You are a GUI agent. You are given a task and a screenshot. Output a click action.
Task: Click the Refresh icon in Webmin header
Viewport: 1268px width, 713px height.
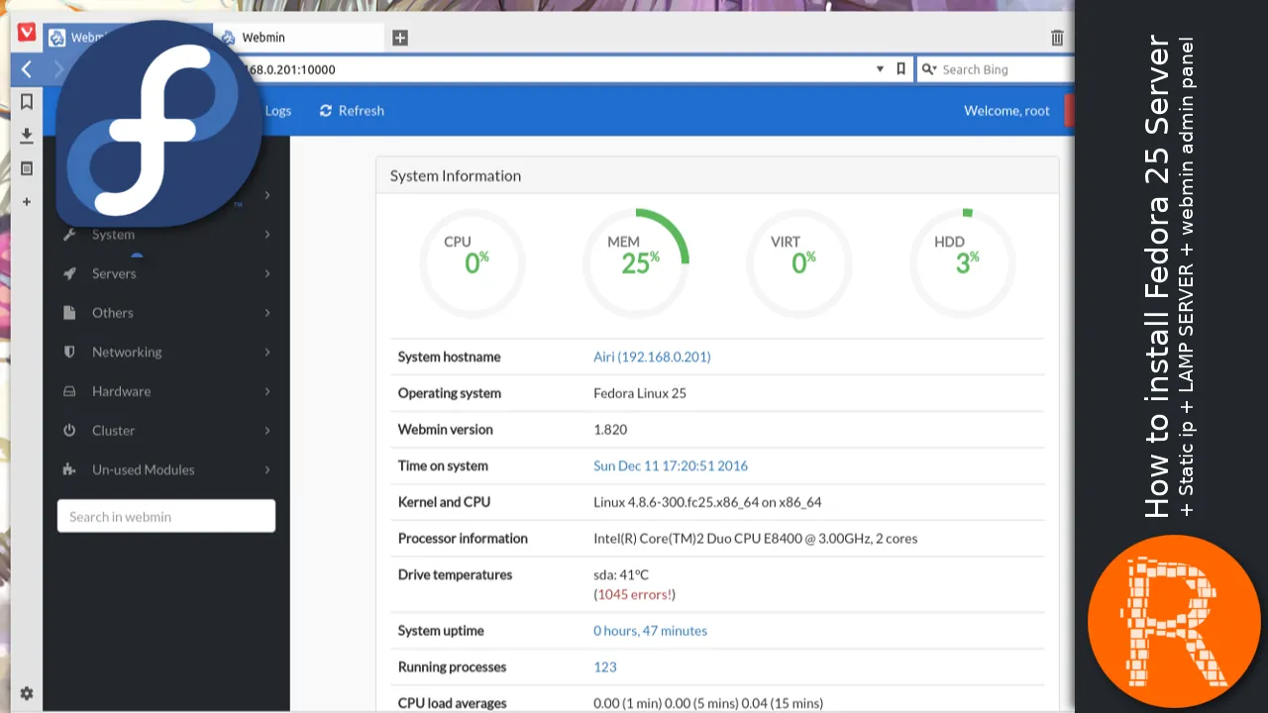(326, 111)
